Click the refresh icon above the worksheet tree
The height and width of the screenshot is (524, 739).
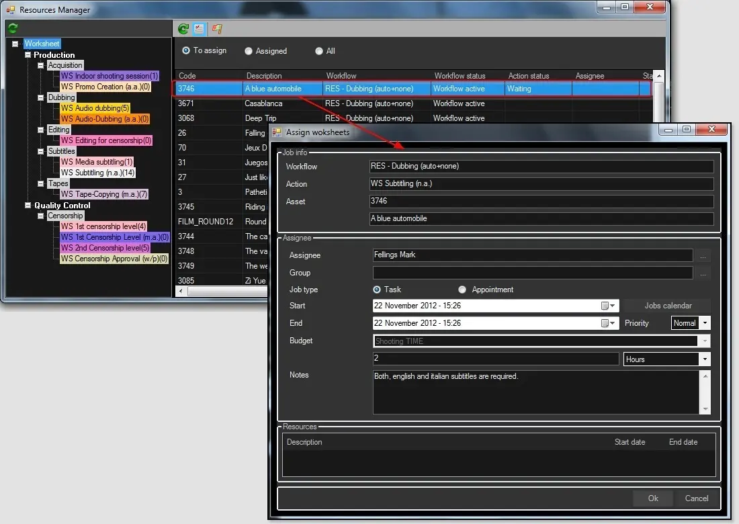13,28
